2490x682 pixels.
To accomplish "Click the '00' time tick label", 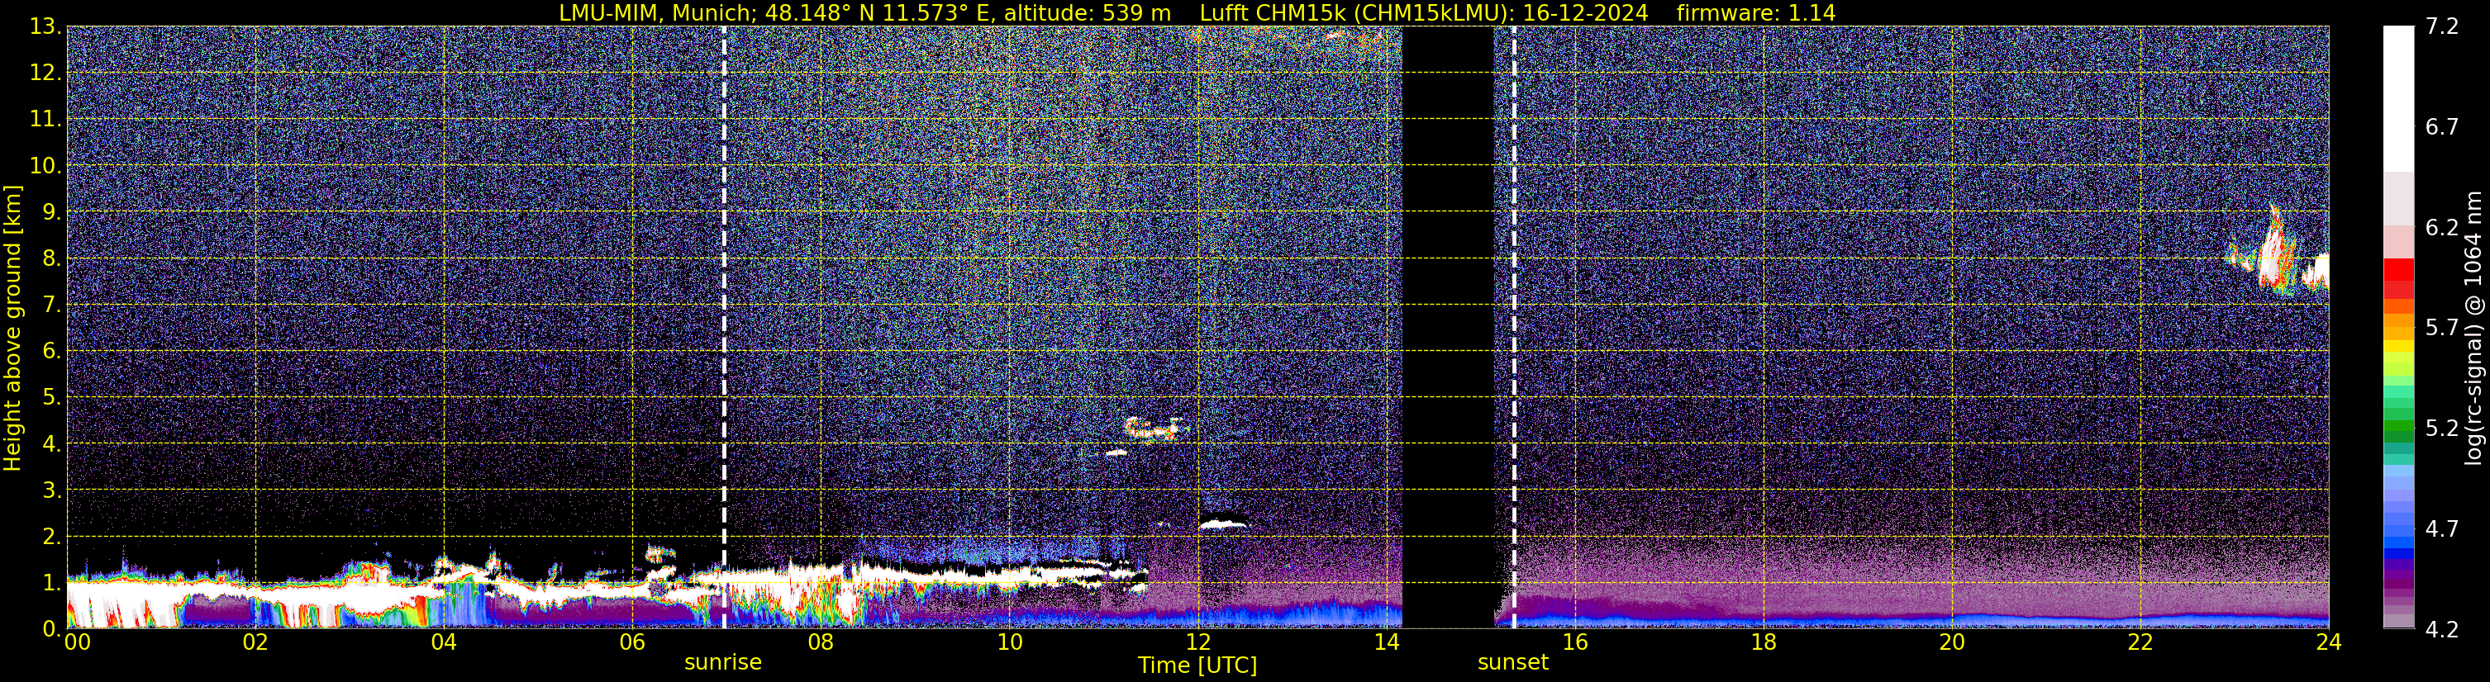I will click(78, 642).
